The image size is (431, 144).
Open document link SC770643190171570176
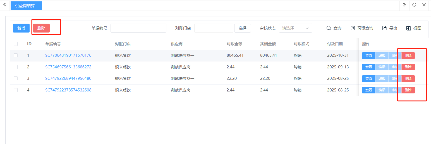click(68, 55)
